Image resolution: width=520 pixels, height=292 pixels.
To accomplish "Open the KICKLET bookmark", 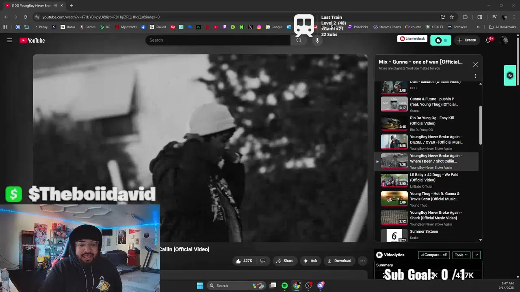I will point(435,27).
